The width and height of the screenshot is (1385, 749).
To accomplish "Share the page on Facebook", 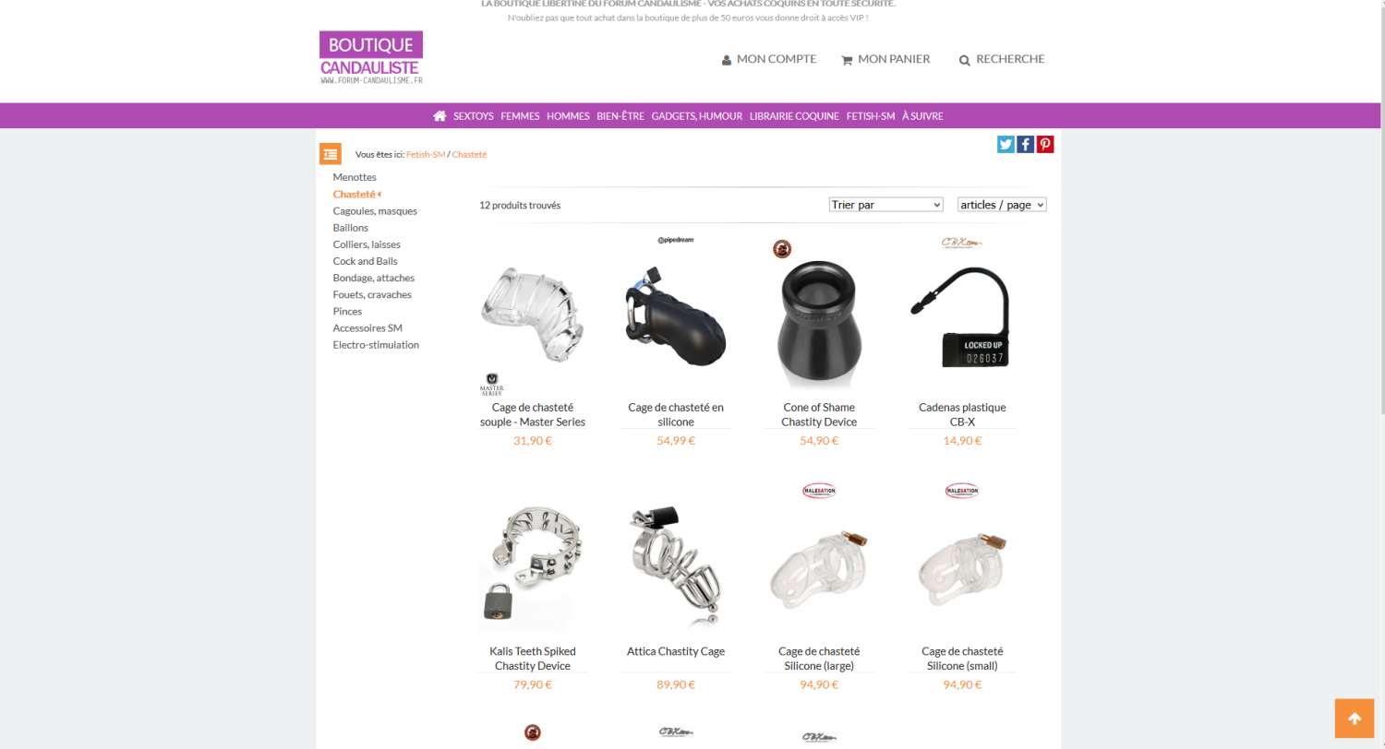I will (x=1025, y=144).
